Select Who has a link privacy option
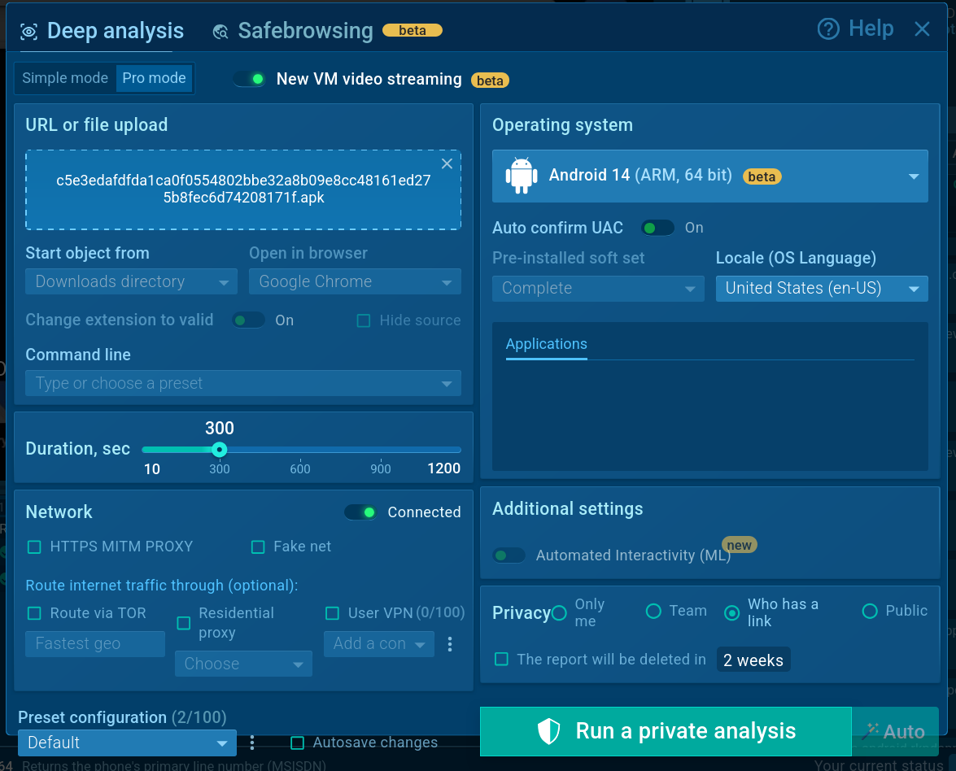This screenshot has height=771, width=956. [731, 613]
